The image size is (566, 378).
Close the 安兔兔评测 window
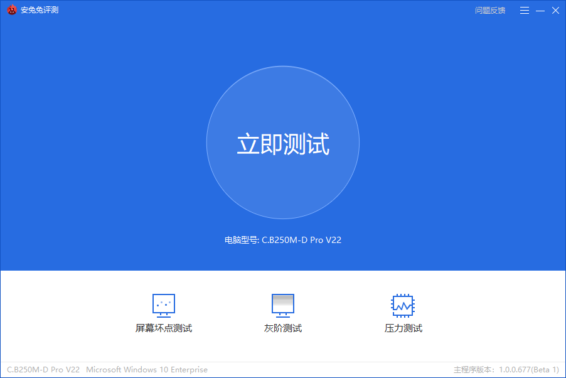[x=555, y=11]
